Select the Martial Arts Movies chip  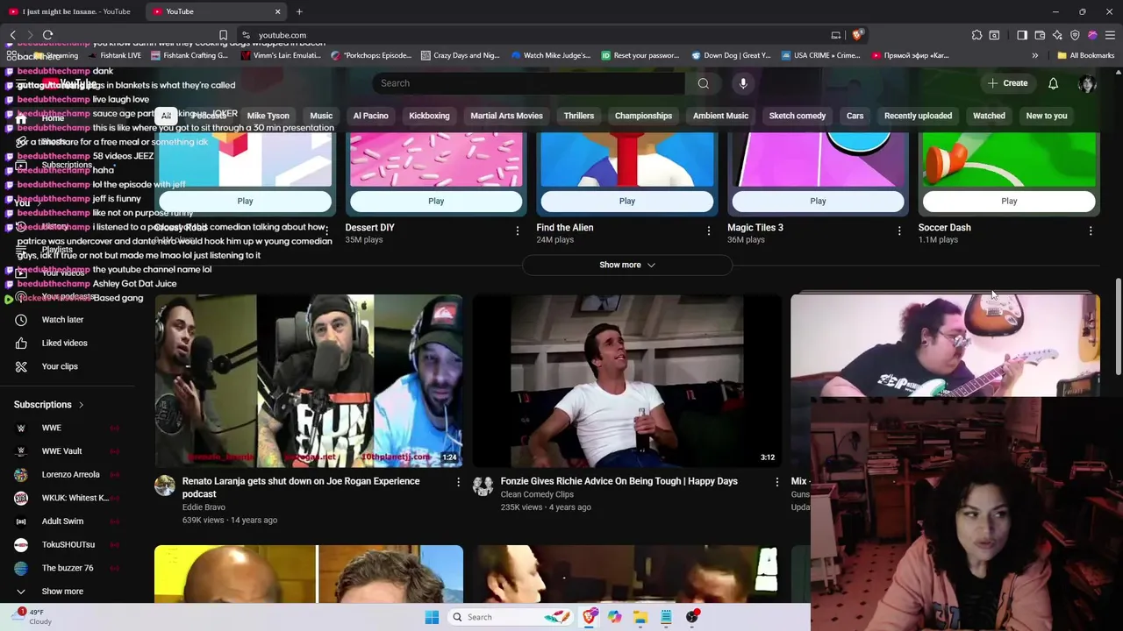point(506,116)
